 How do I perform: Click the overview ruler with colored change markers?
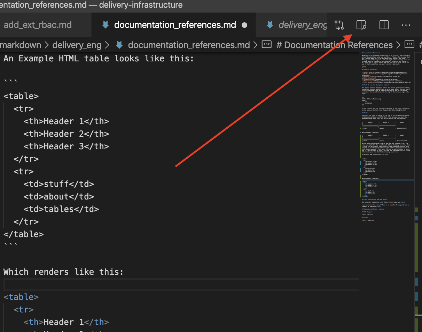[x=418, y=192]
